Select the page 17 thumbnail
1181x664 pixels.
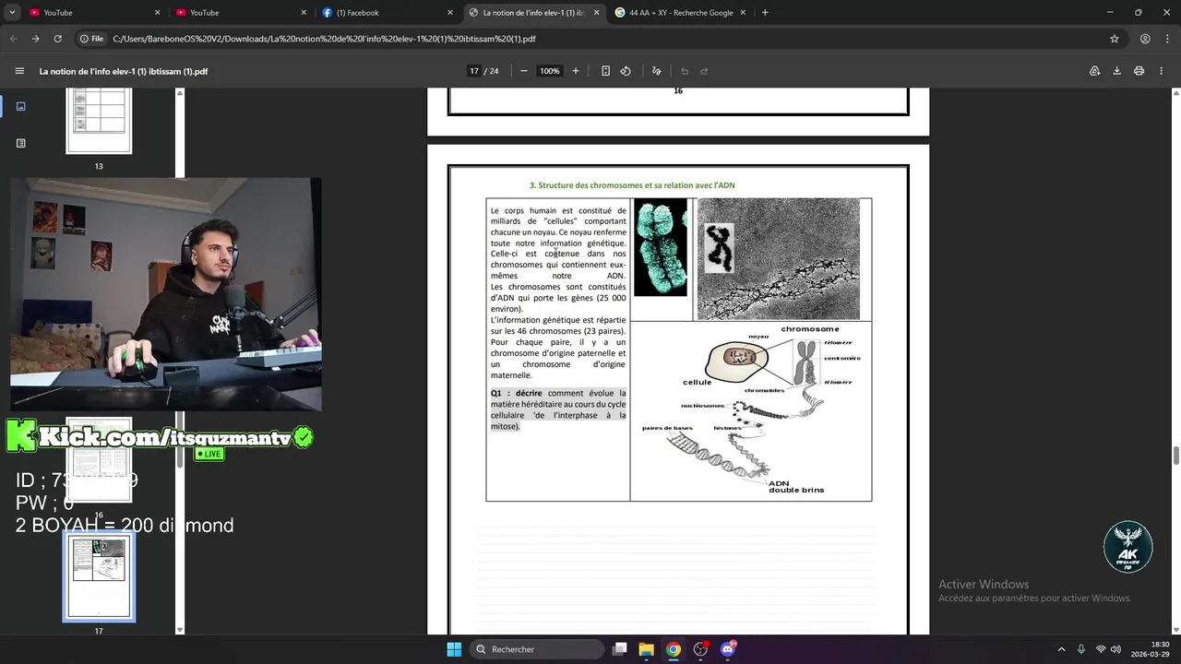[x=99, y=577]
